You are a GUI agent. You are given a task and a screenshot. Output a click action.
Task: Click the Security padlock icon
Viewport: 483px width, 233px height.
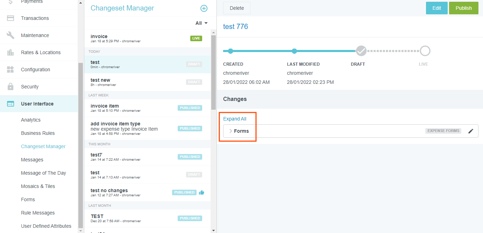10,87
